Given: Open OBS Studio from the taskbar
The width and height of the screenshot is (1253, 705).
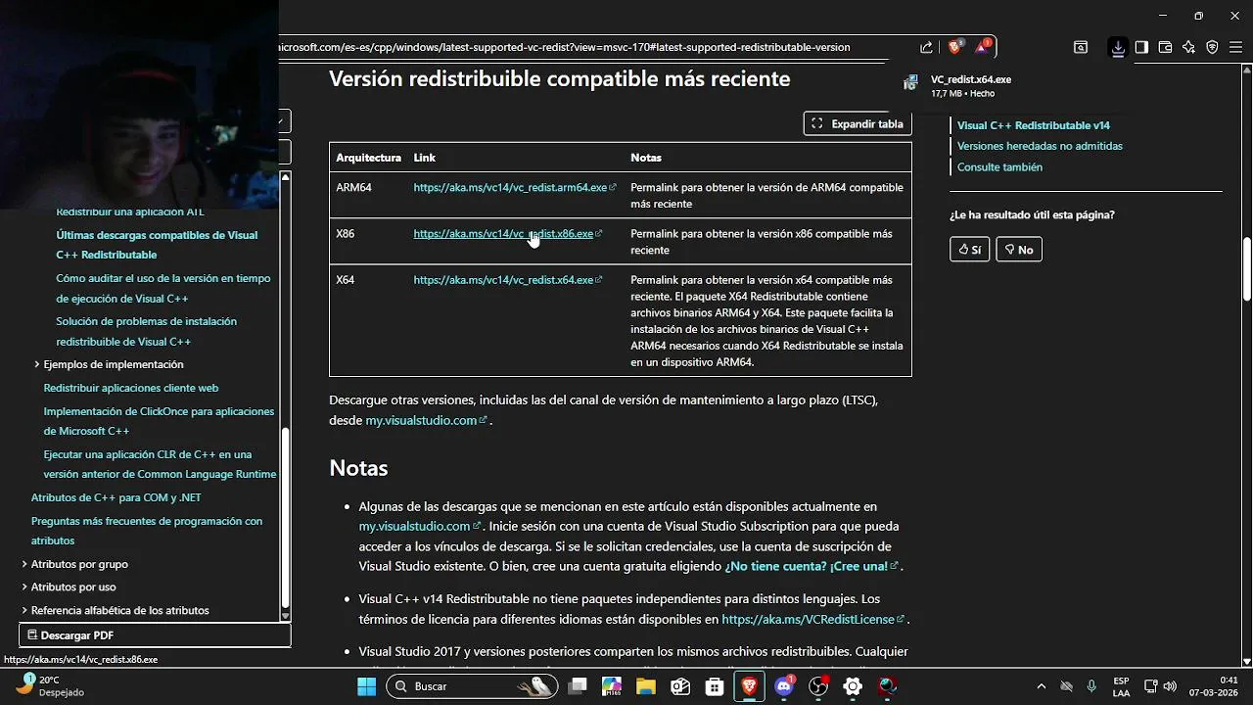Looking at the screenshot, I should [818, 686].
